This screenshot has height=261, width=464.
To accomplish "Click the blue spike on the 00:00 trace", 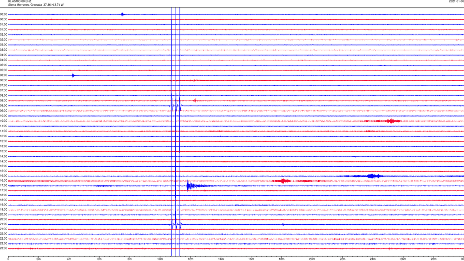I will coord(122,14).
